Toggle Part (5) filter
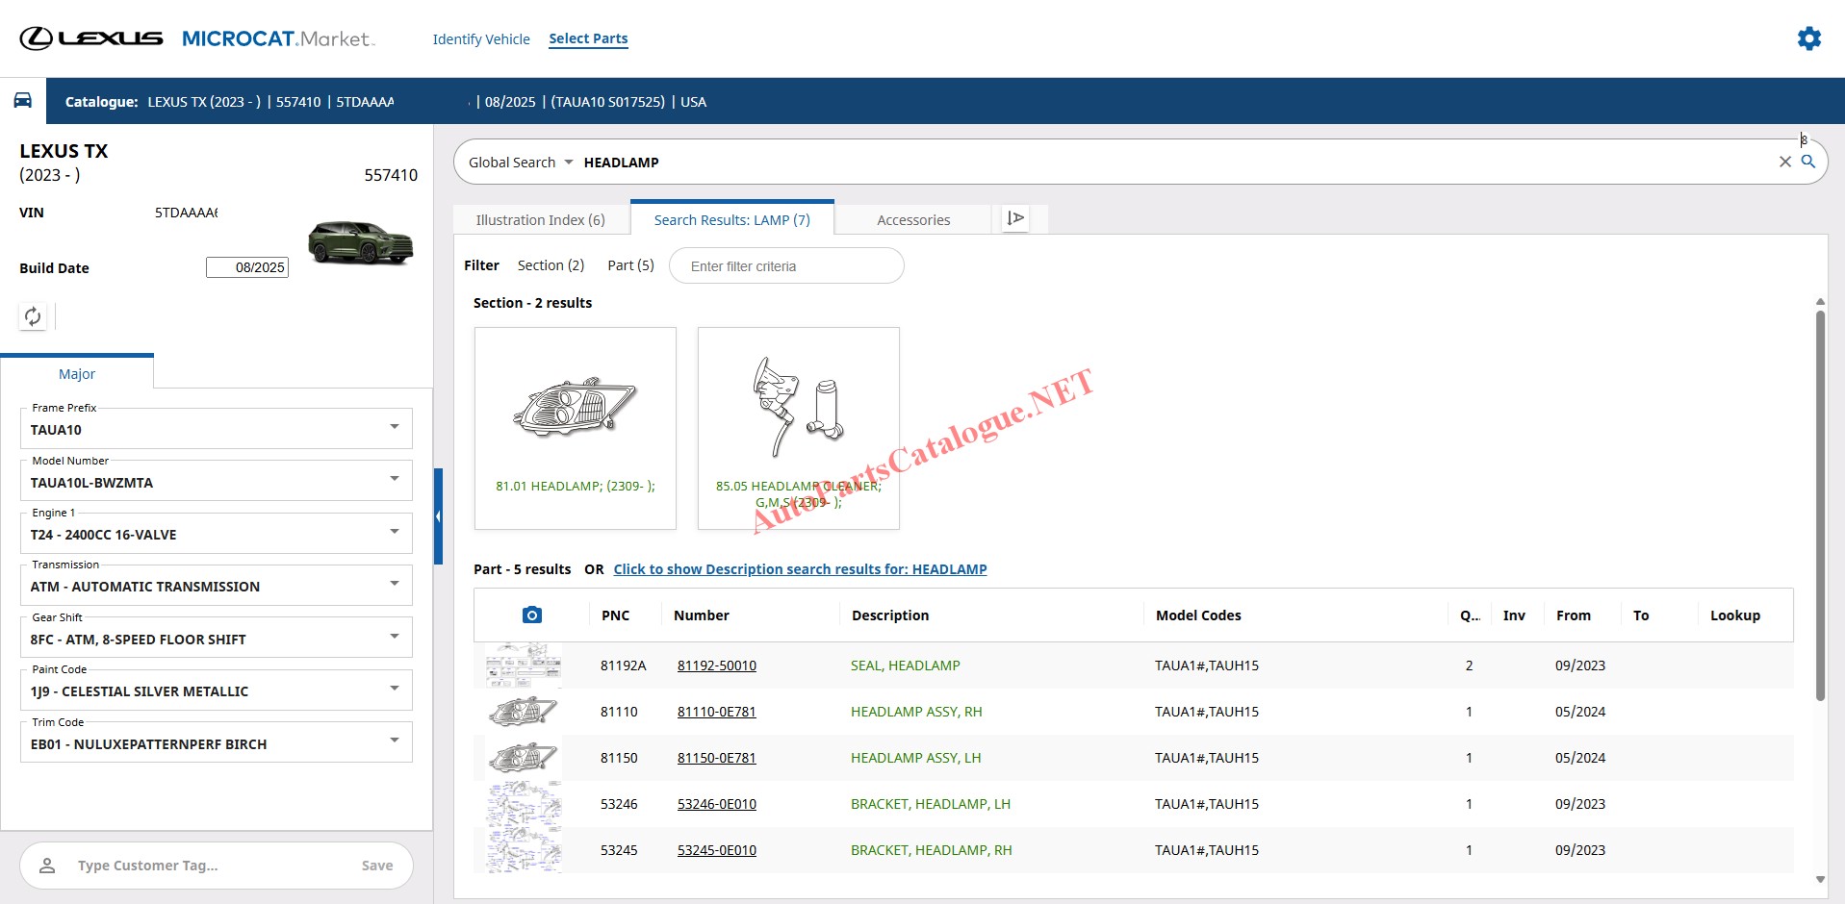The image size is (1845, 904). (x=630, y=265)
